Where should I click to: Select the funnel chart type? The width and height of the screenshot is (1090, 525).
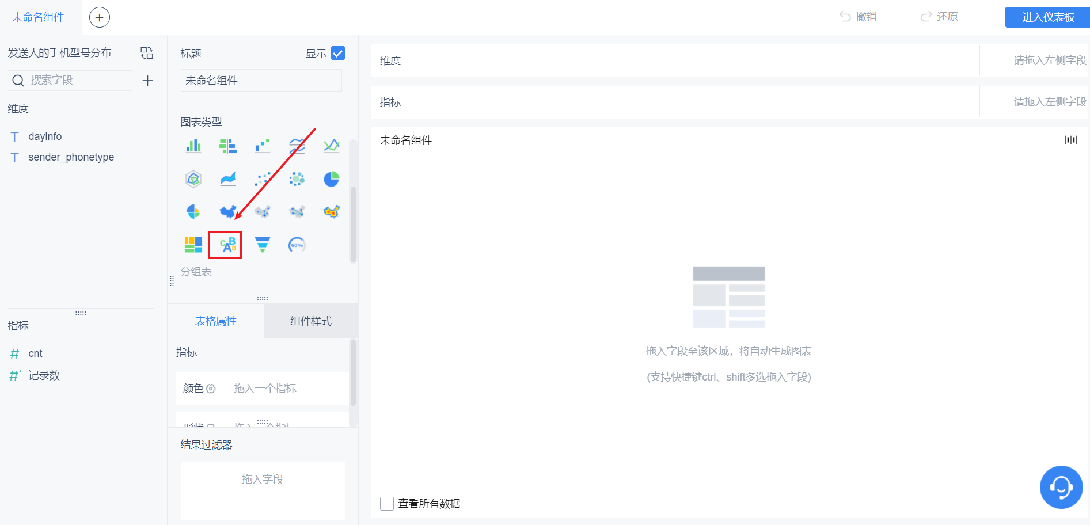pos(262,244)
